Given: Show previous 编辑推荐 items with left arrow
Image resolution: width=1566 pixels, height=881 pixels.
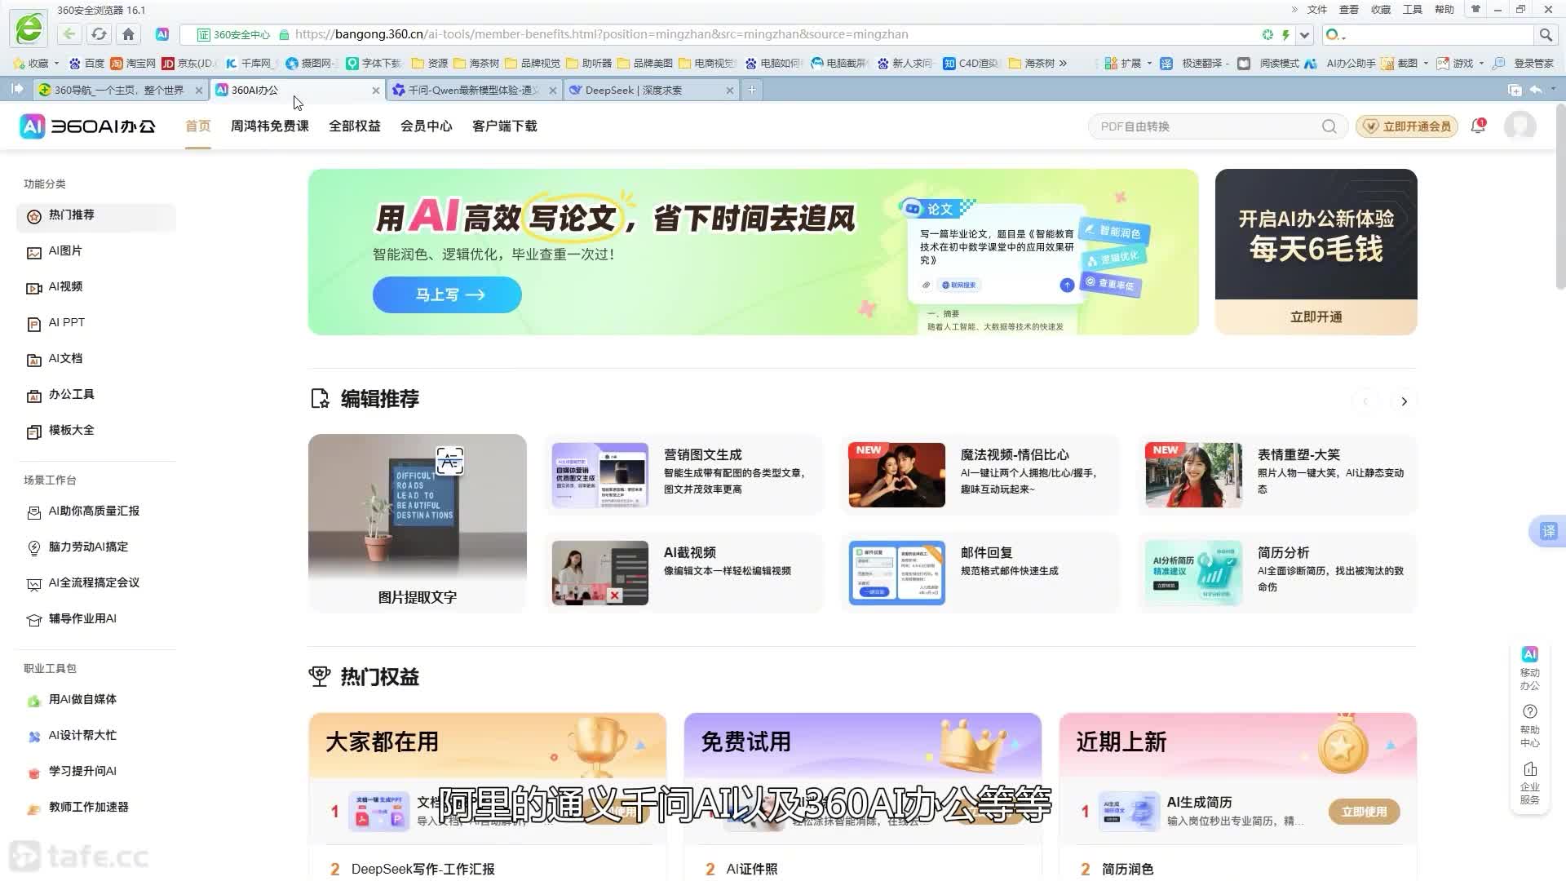Looking at the screenshot, I should pos(1365,401).
